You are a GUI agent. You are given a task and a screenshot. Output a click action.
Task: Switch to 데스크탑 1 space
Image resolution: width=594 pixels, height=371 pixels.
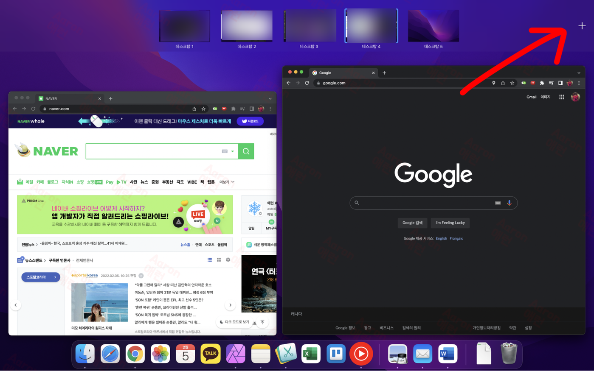point(185,26)
